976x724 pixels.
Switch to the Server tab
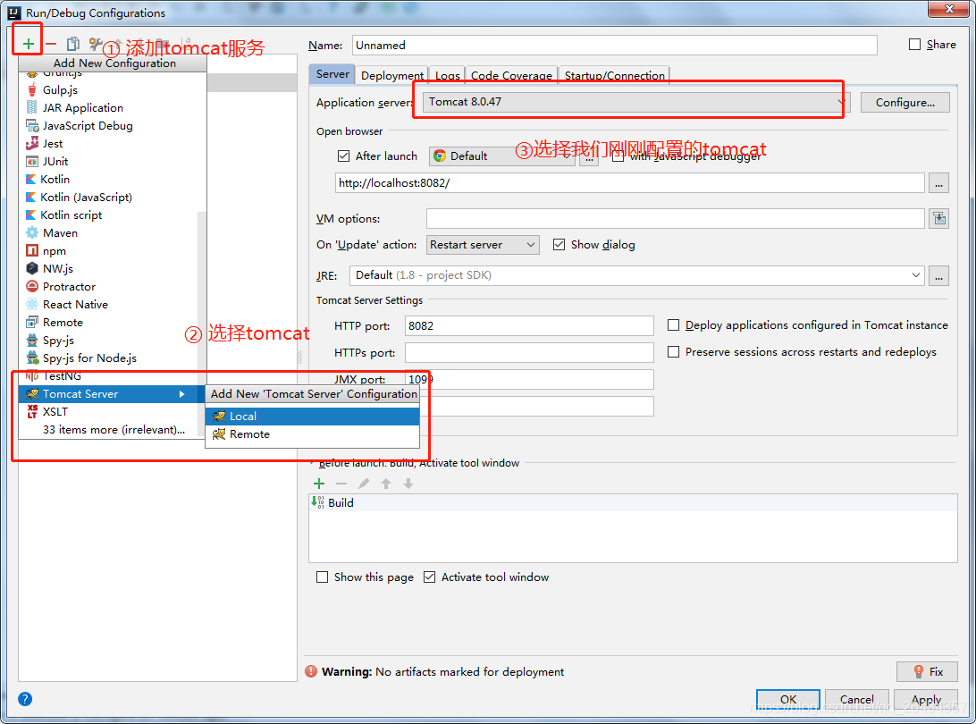(332, 74)
